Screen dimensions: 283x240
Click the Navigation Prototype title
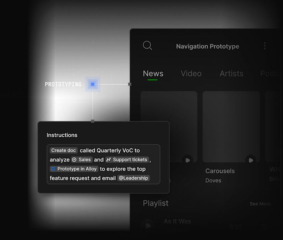point(208,47)
